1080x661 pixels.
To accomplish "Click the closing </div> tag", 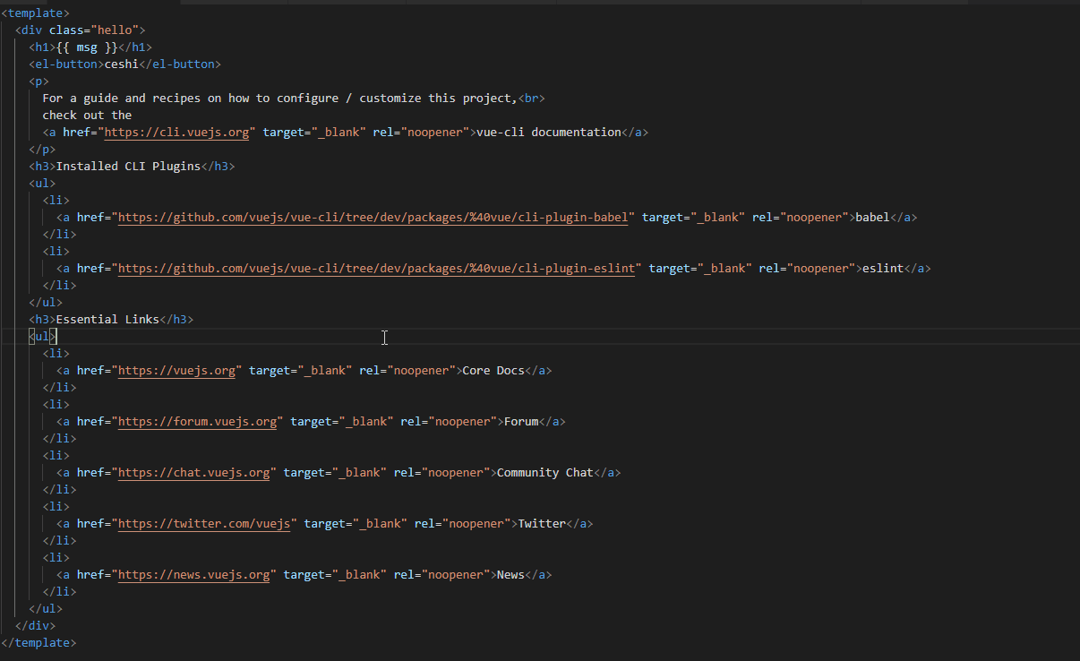I will point(36,625).
